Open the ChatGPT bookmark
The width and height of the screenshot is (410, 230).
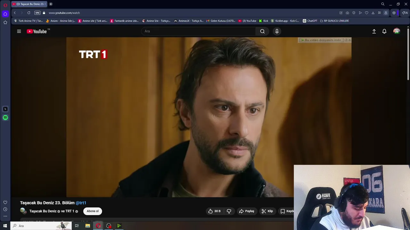(310, 21)
